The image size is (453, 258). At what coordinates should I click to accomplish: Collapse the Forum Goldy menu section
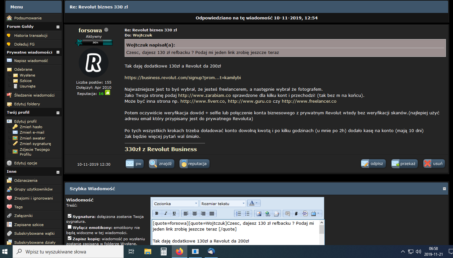58,27
